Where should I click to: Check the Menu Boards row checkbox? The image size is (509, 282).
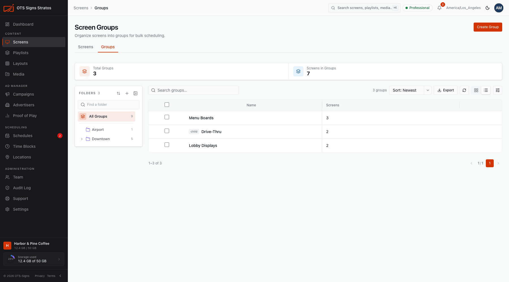coord(167,117)
